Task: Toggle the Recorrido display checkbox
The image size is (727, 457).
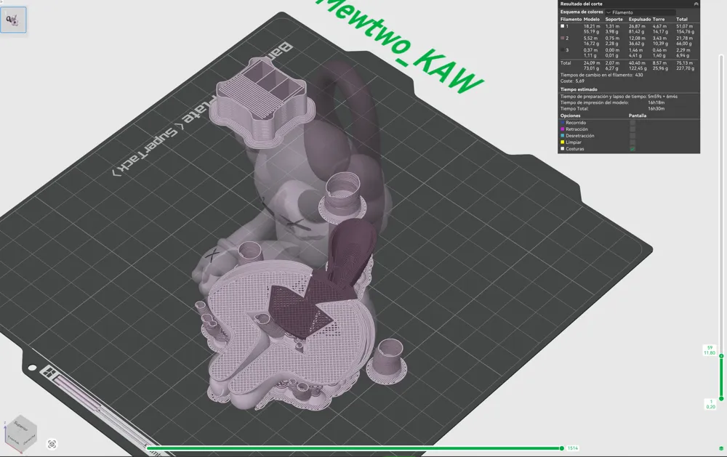Action: 632,123
